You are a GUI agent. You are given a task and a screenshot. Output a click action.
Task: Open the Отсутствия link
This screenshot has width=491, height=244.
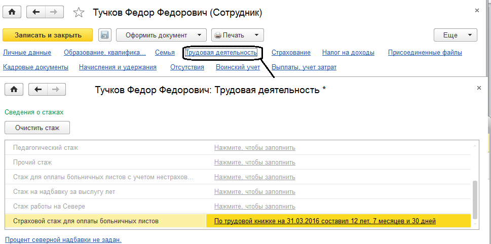click(187, 67)
